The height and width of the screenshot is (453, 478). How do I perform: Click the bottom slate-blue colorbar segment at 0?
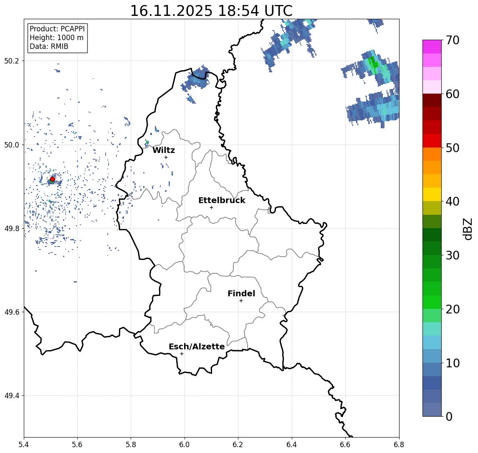[432, 410]
